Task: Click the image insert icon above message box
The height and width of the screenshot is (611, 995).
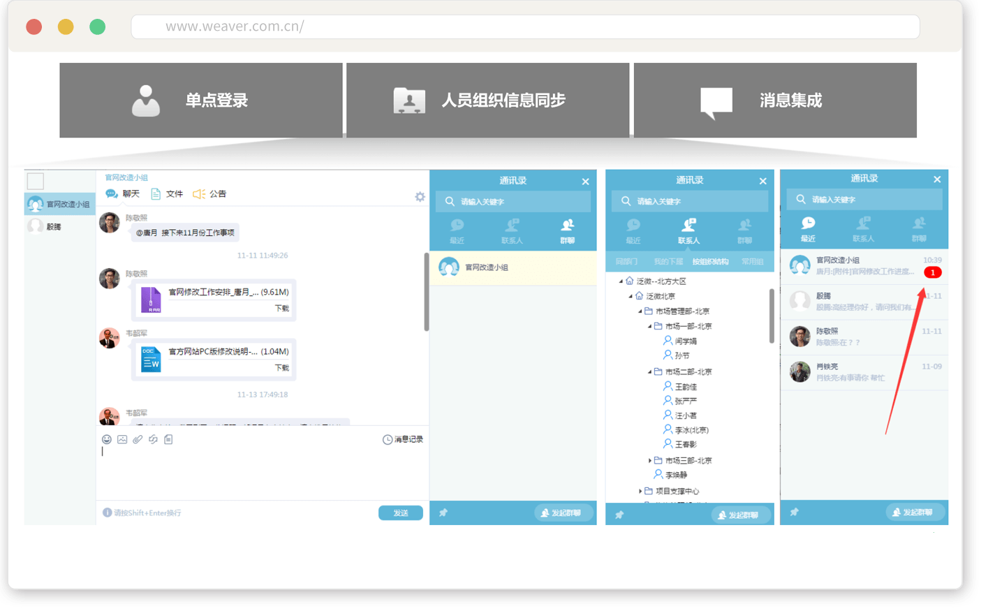Action: tap(122, 439)
